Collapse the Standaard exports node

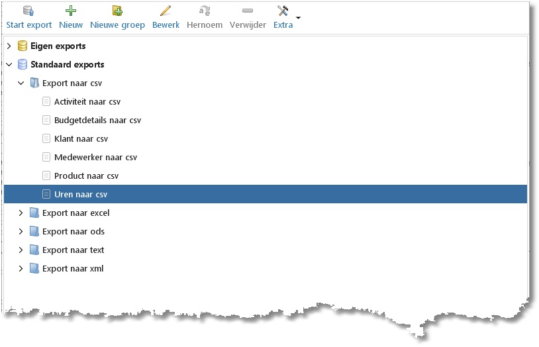click(x=9, y=64)
